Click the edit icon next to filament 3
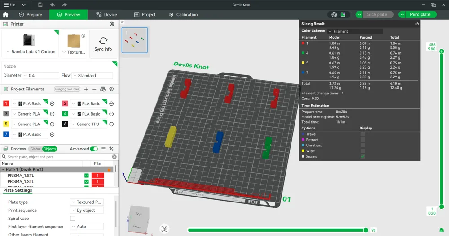 coord(53,114)
